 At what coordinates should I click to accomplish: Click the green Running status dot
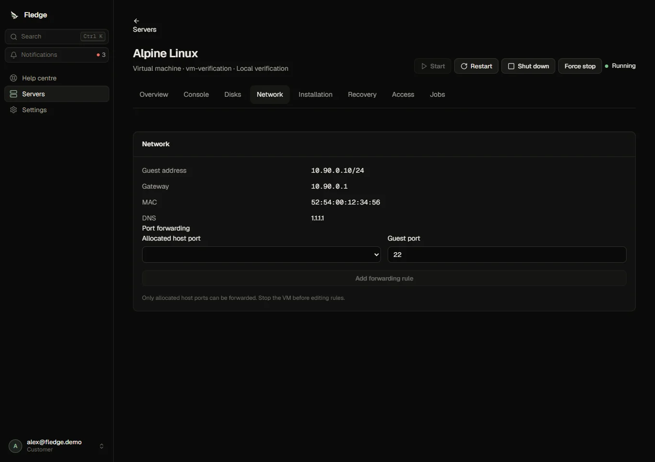(x=607, y=66)
